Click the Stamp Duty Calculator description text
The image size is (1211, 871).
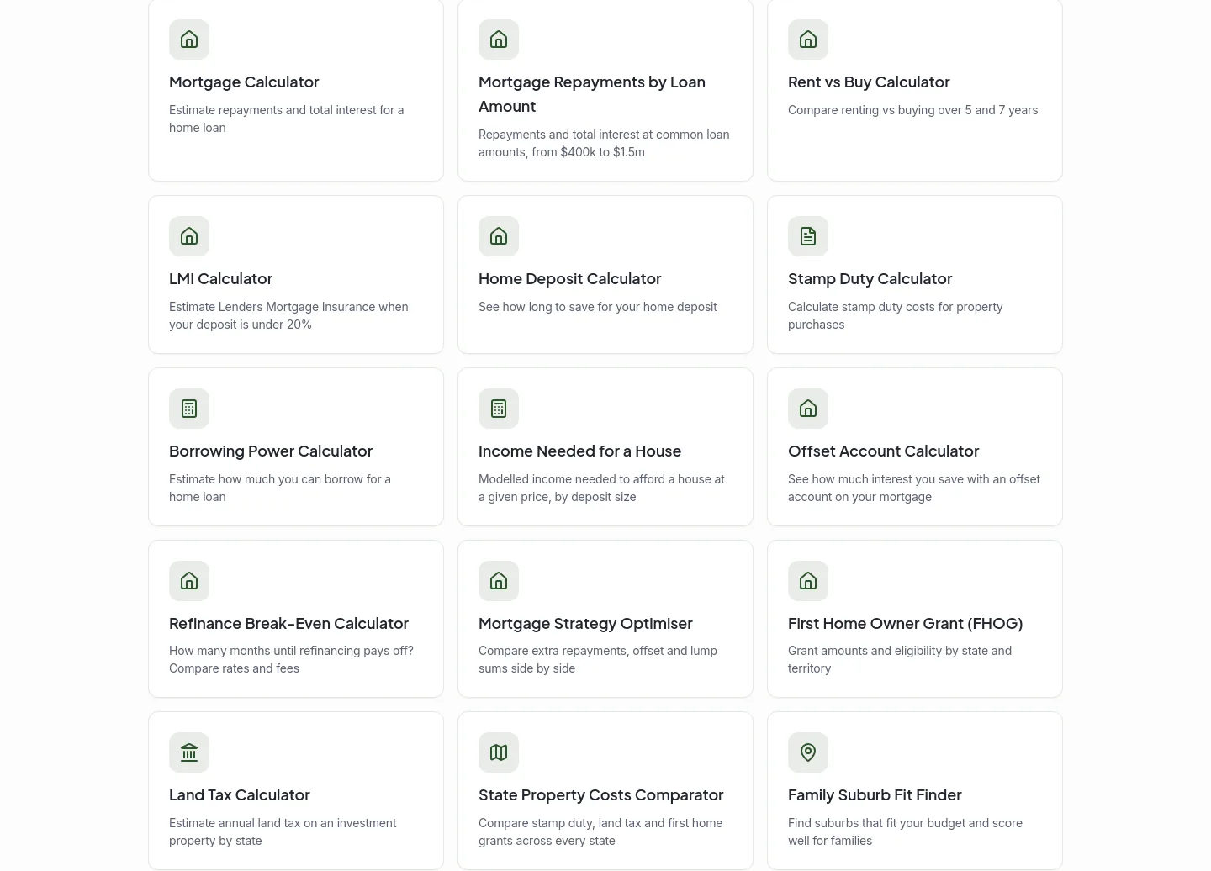coord(895,315)
